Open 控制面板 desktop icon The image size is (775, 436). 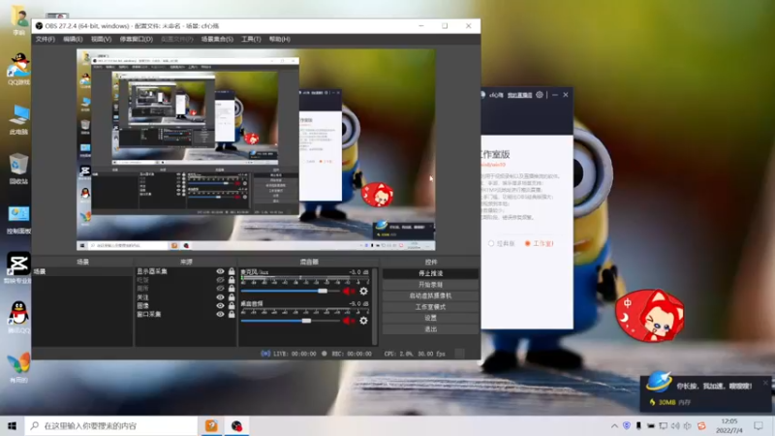pos(18,219)
